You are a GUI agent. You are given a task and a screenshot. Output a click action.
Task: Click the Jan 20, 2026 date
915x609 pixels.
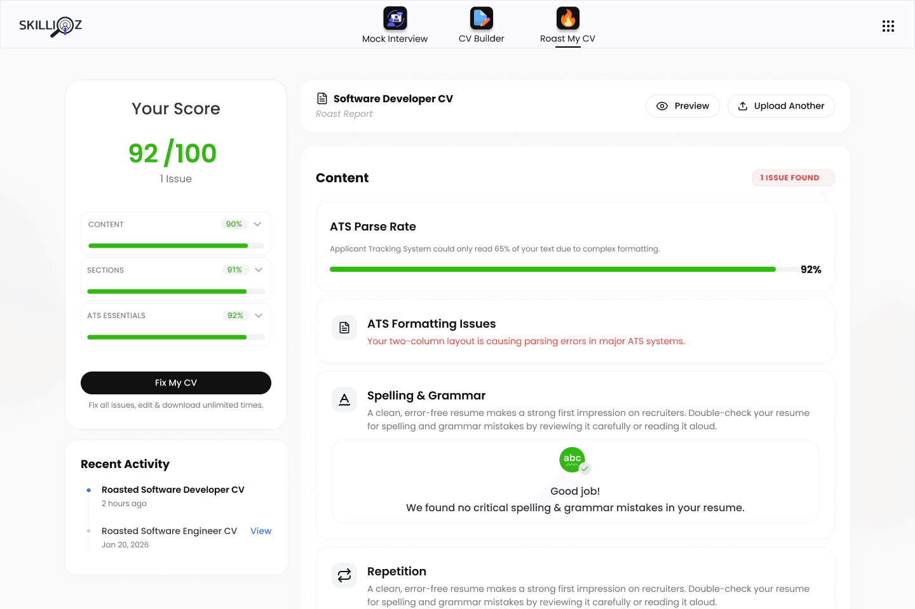125,545
